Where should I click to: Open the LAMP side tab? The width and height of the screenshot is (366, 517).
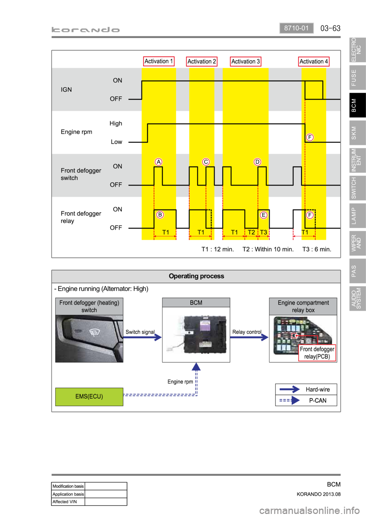[x=357, y=215]
